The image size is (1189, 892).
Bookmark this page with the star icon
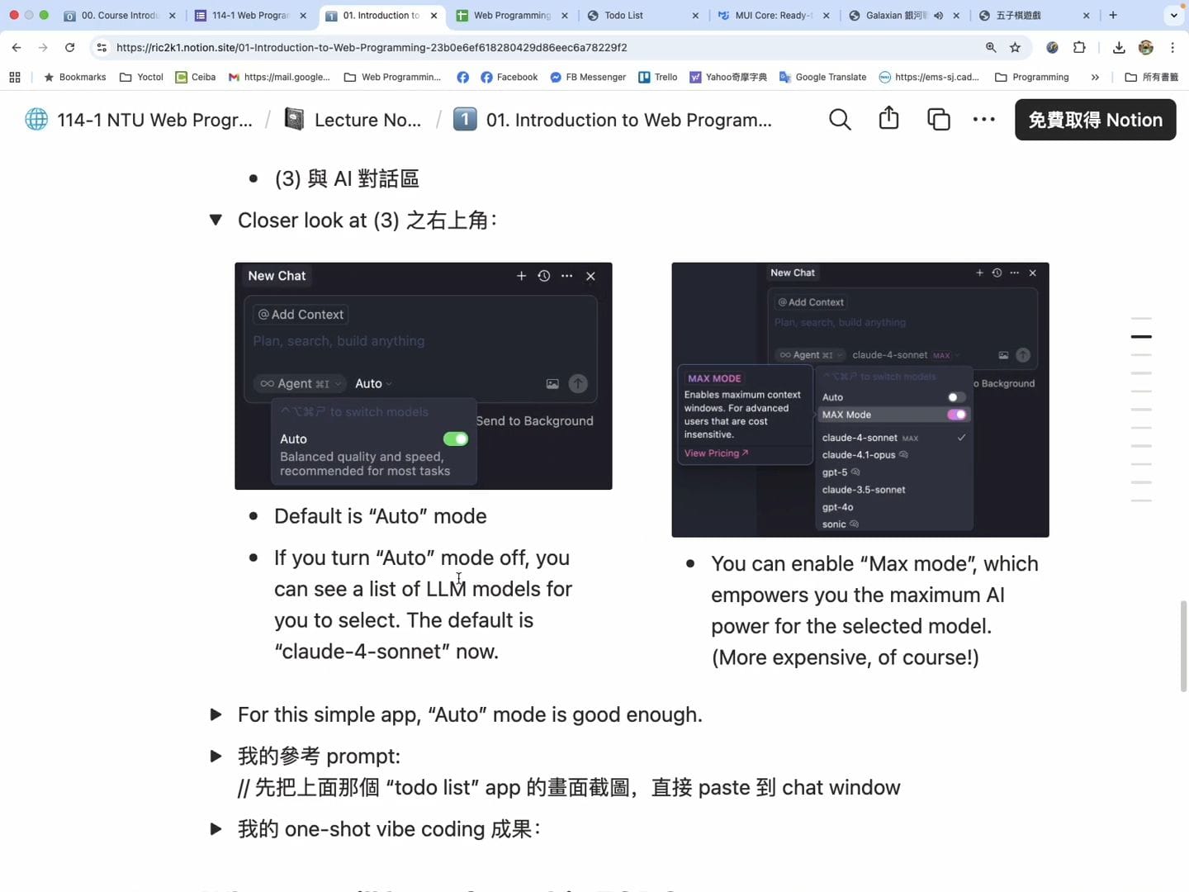[1016, 48]
